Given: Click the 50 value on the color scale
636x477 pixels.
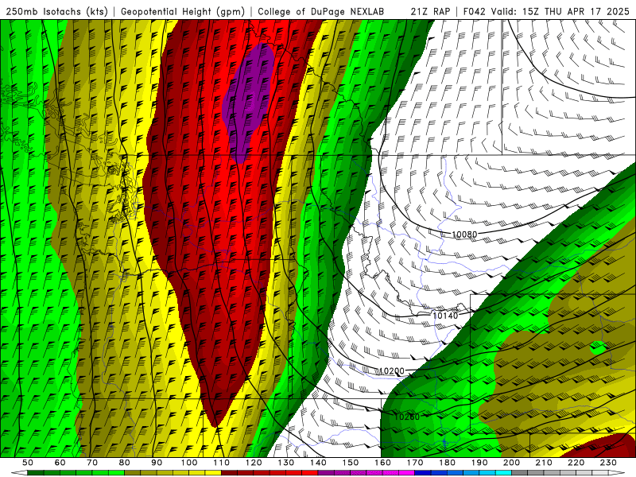Looking at the screenshot, I should coord(28,463).
